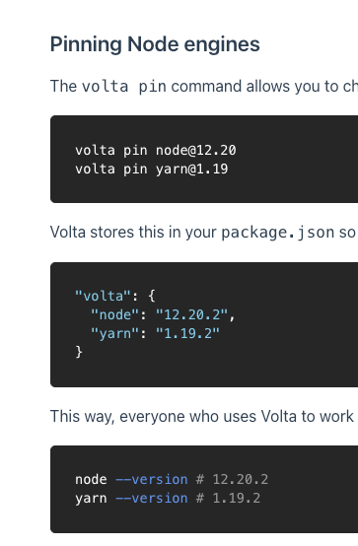Click paragraph starting 'Volta stores this'
This screenshot has width=358, height=546.
(x=204, y=233)
